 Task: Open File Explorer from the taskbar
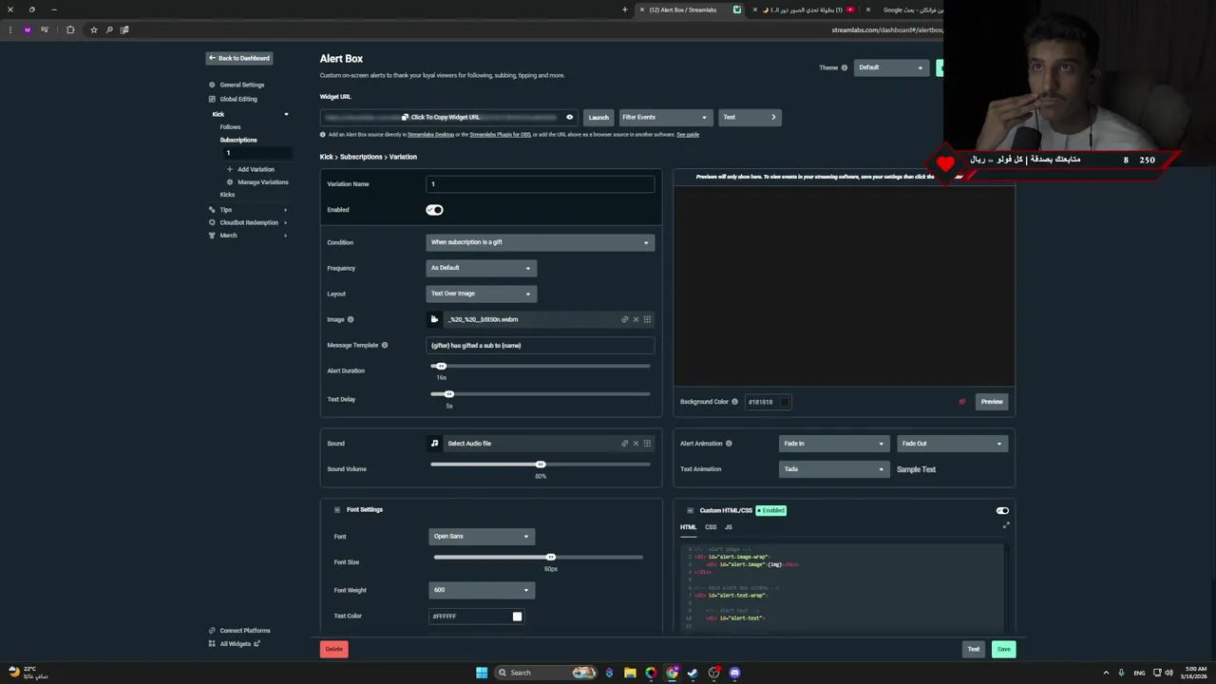coord(630,673)
